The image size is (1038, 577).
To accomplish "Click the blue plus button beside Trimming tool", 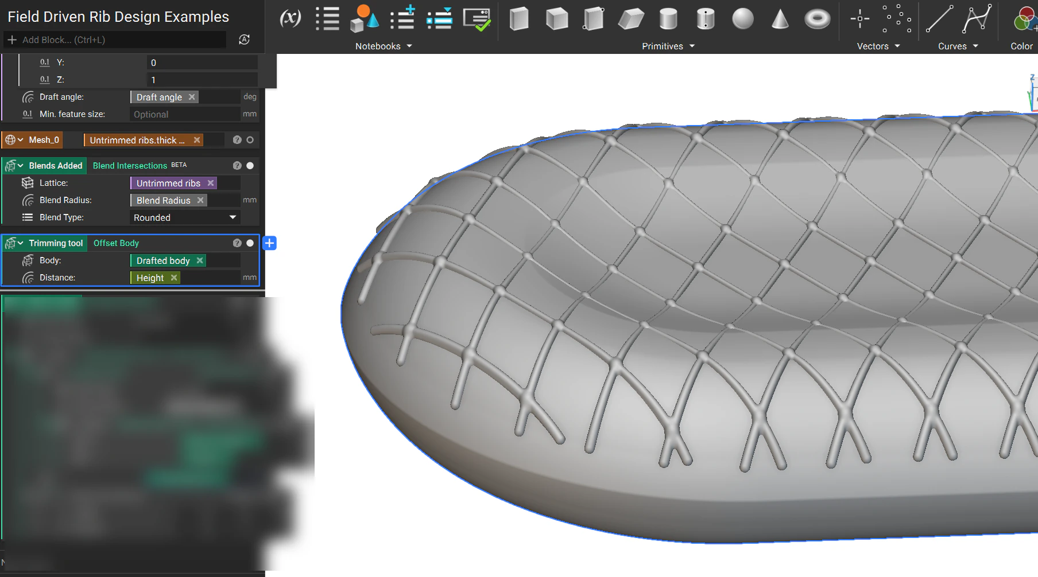I will [269, 243].
